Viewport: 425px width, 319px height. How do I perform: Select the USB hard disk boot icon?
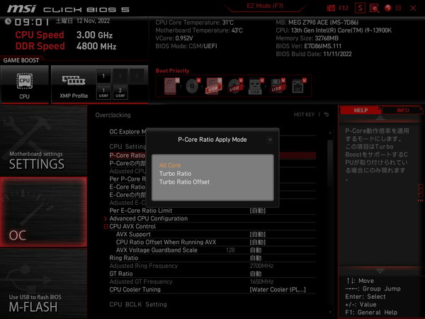214,86
